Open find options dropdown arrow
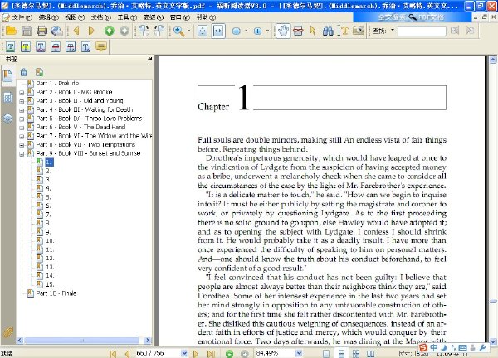Screen dimensions: 498x358 [x=393, y=30]
